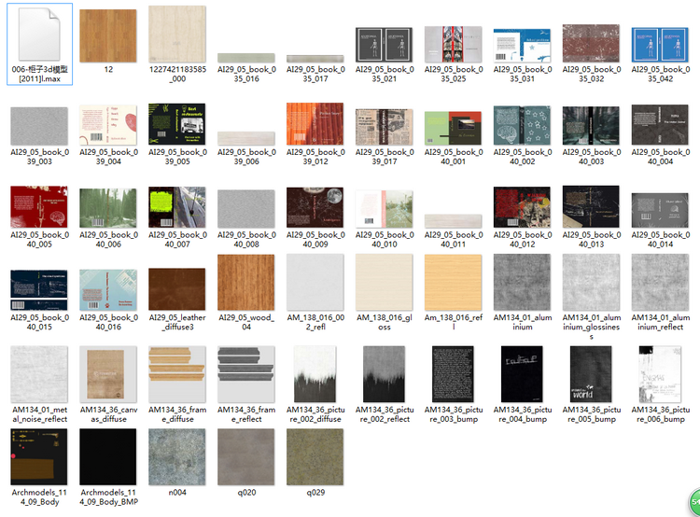Screen dimensions: 700x517
Task: Select AM_138_016_002_refl map
Action: [x=315, y=282]
